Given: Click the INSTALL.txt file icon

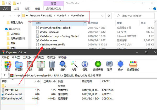Looking at the screenshot, I should click(3, 90).
